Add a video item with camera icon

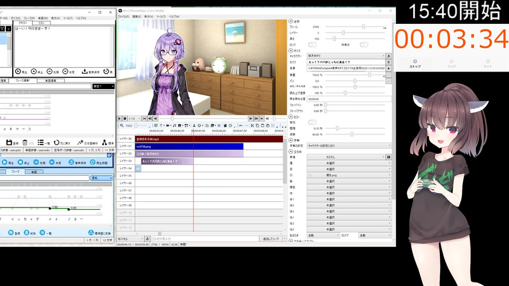point(168,126)
